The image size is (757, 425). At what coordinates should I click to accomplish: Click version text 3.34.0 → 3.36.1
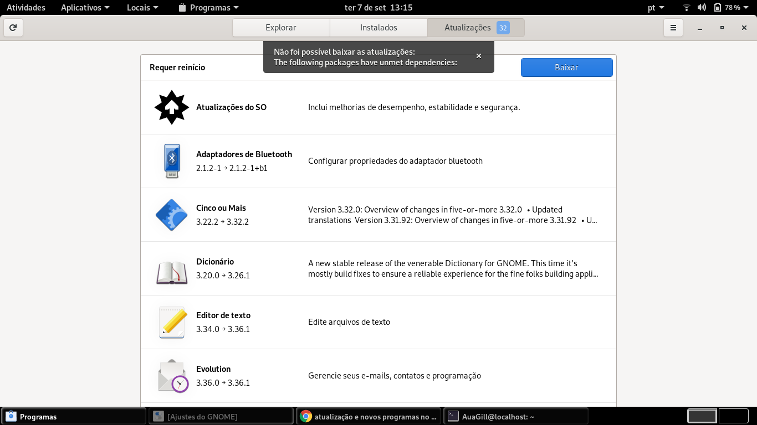[x=223, y=329]
